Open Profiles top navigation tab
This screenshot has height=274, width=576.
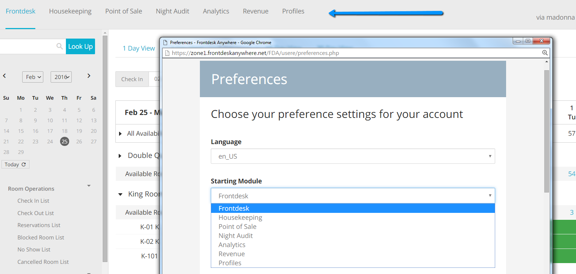(293, 11)
